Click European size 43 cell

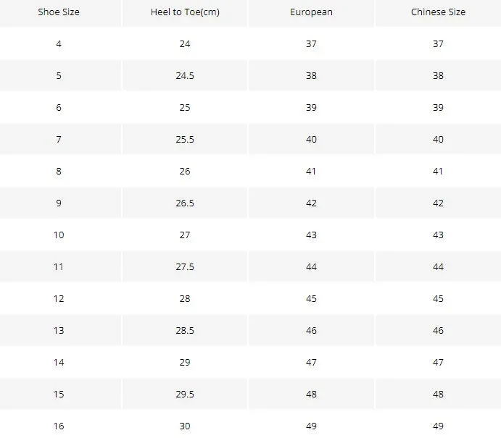(311, 235)
